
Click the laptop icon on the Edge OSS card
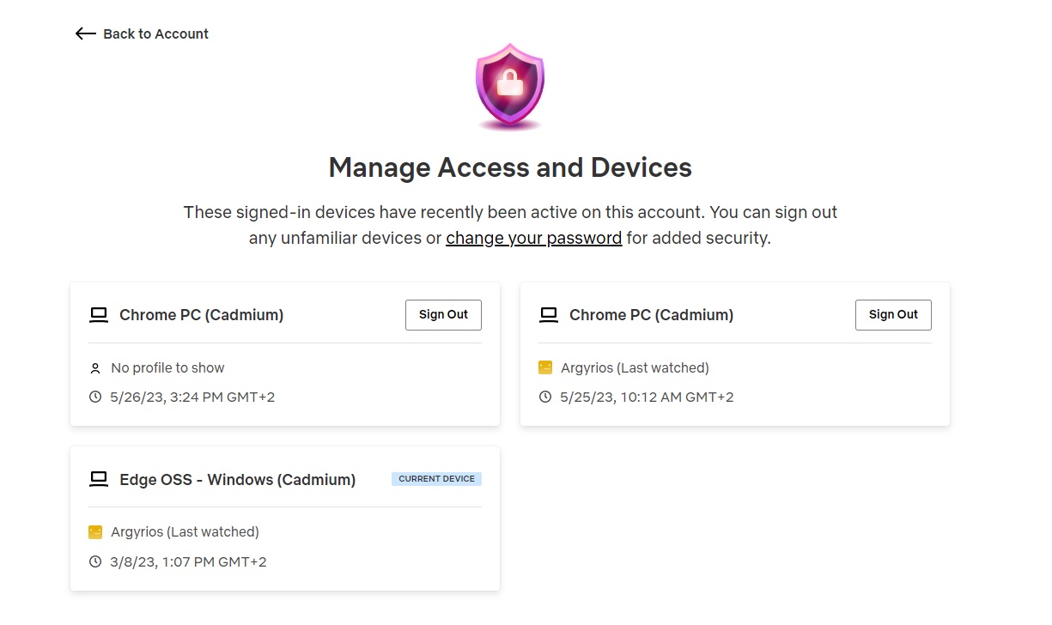[x=99, y=478]
